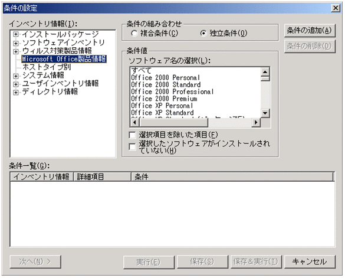Select Office 2000 Professional in the list
The height and width of the screenshot is (278, 345).
pos(195,92)
